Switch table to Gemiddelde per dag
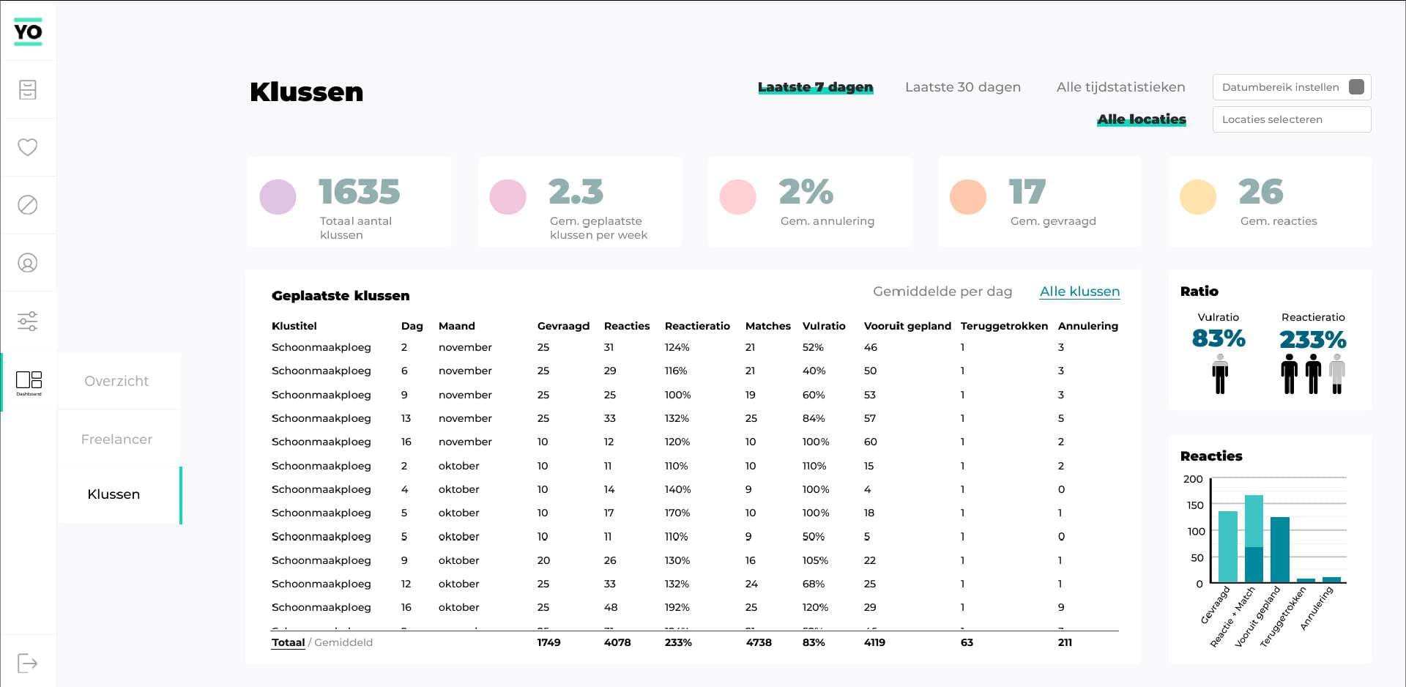 (942, 291)
